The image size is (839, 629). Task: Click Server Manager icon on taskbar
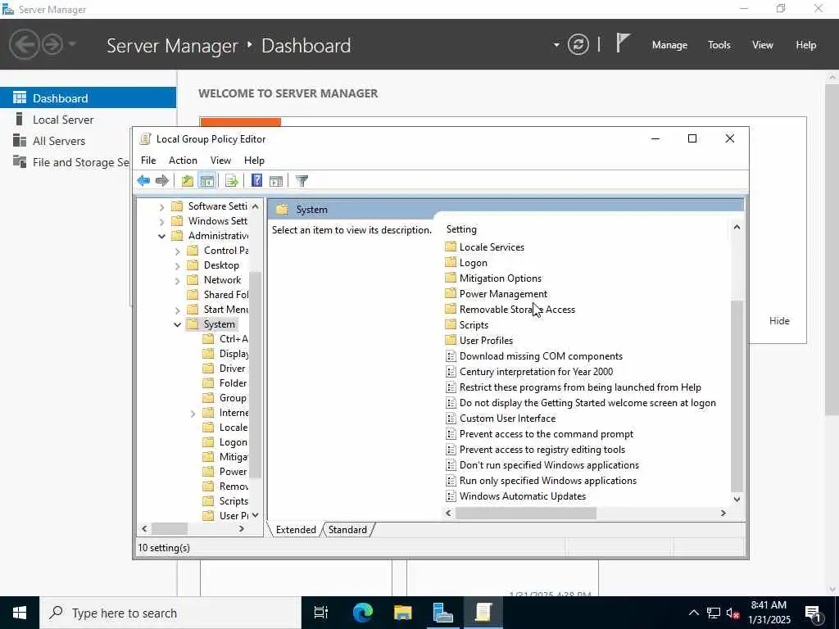pos(443,613)
